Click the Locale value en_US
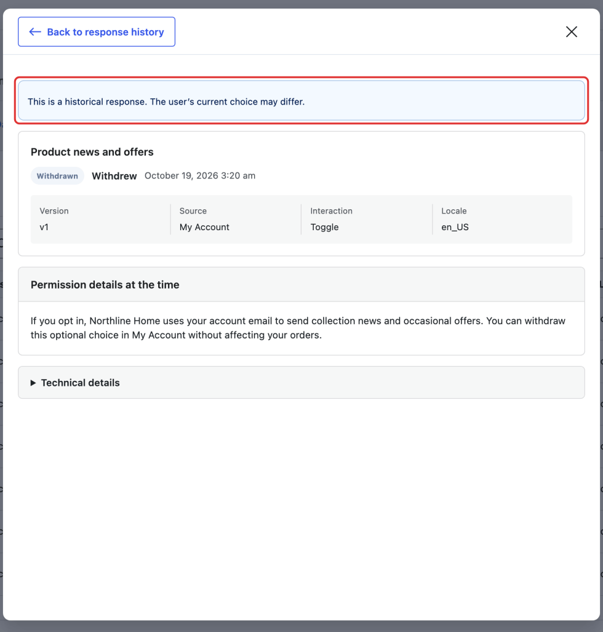The width and height of the screenshot is (603, 632). pyautogui.click(x=455, y=227)
